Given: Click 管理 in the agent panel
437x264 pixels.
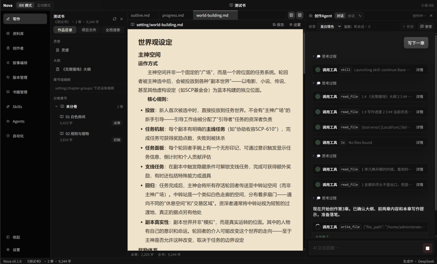Looking at the screenshot, I should (x=426, y=26).
